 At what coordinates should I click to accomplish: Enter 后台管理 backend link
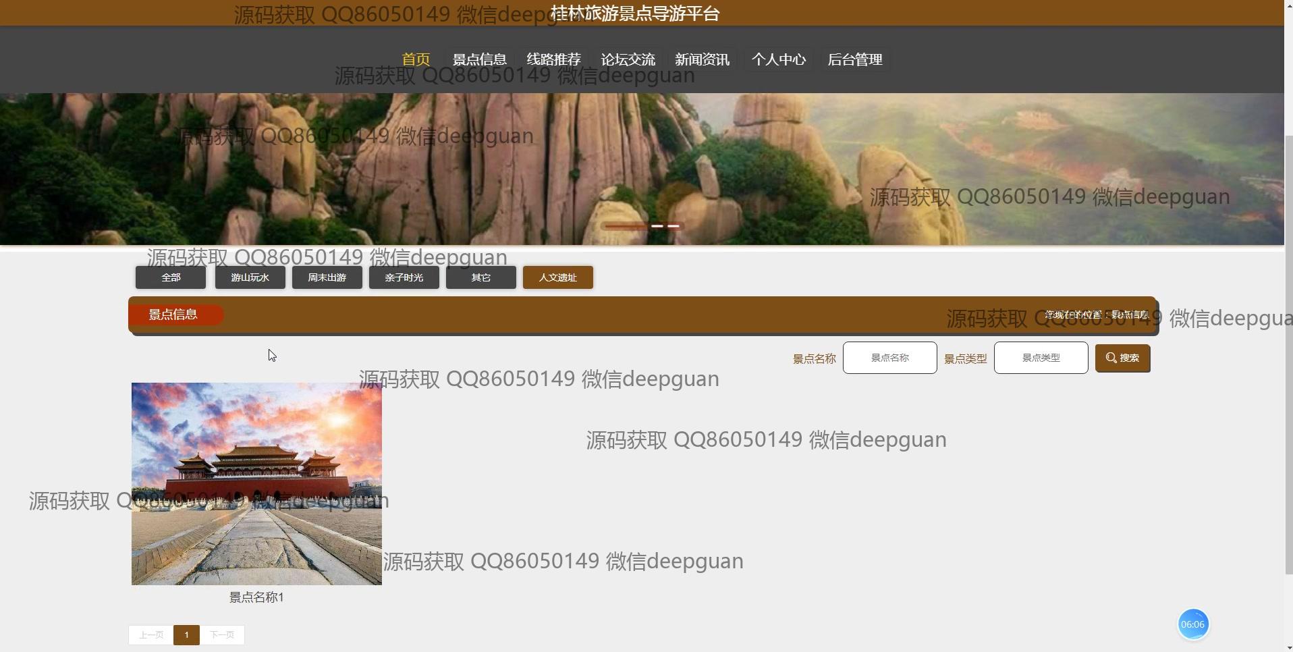click(x=854, y=59)
